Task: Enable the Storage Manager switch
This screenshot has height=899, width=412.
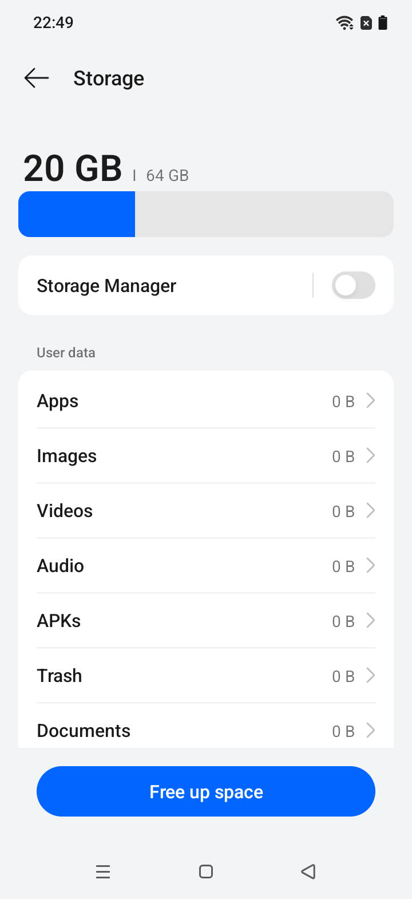Action: pos(354,285)
